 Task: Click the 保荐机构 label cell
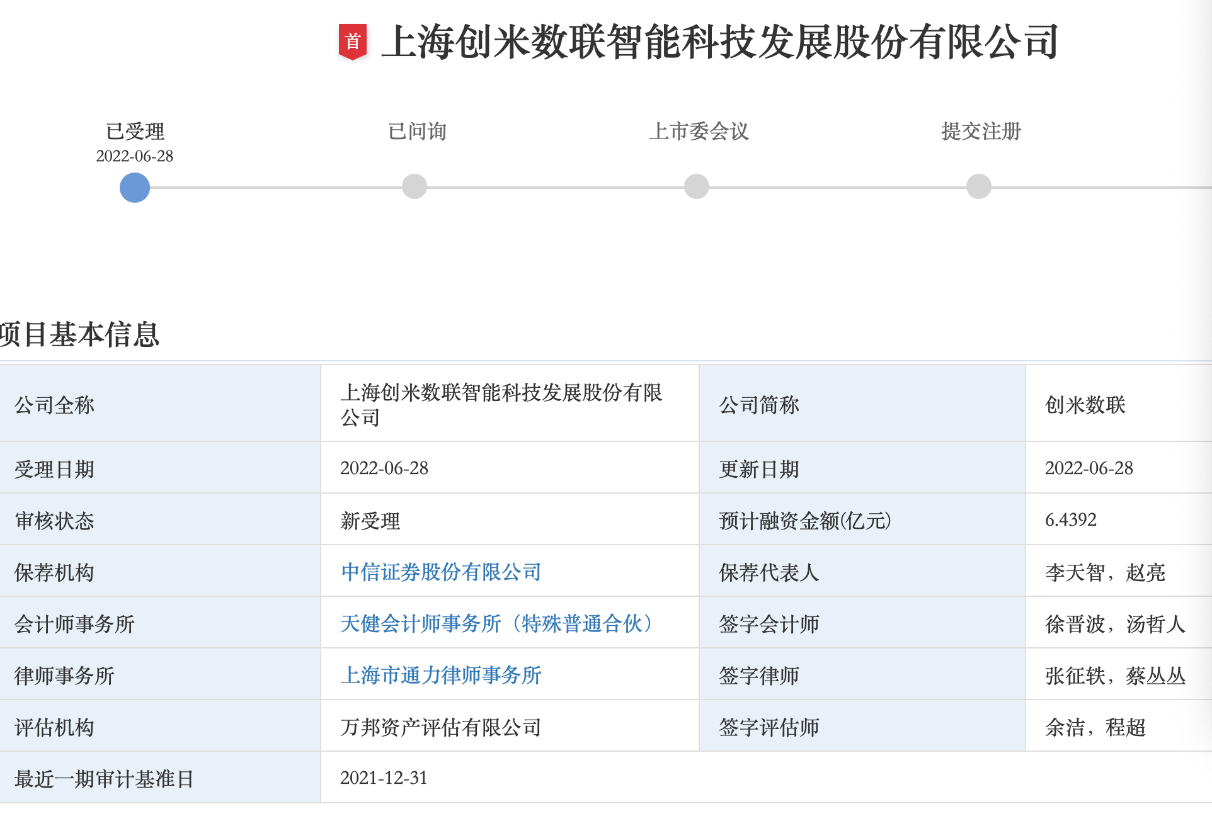coord(160,571)
